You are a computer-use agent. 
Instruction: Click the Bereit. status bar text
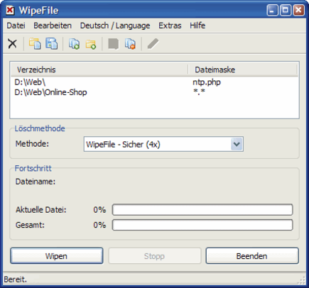point(16,279)
